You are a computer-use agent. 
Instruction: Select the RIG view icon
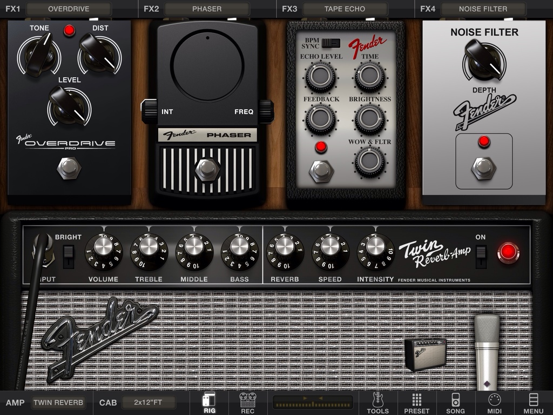pyautogui.click(x=208, y=403)
